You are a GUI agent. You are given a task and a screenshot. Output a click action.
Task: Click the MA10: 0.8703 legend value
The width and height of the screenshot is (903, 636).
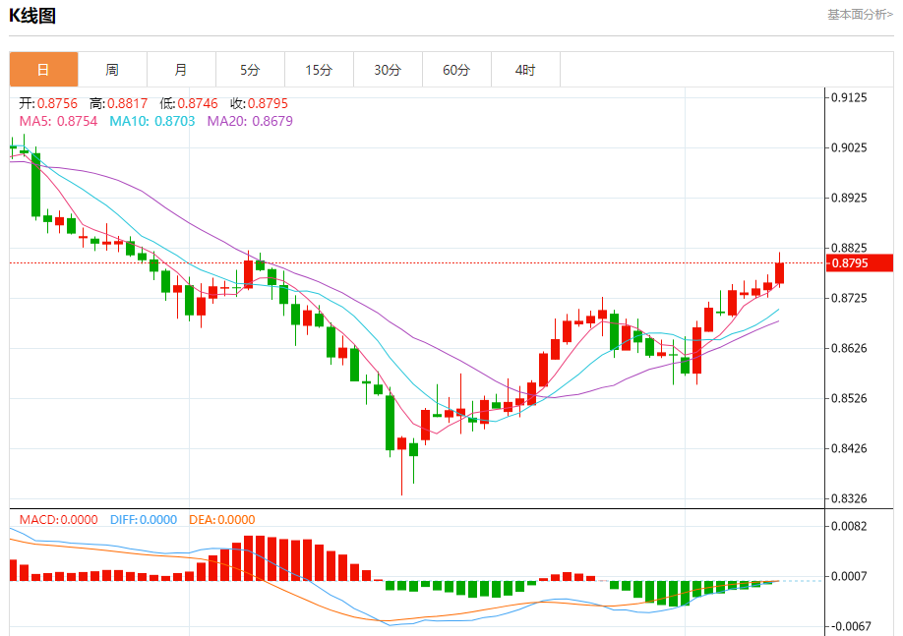pos(152,121)
